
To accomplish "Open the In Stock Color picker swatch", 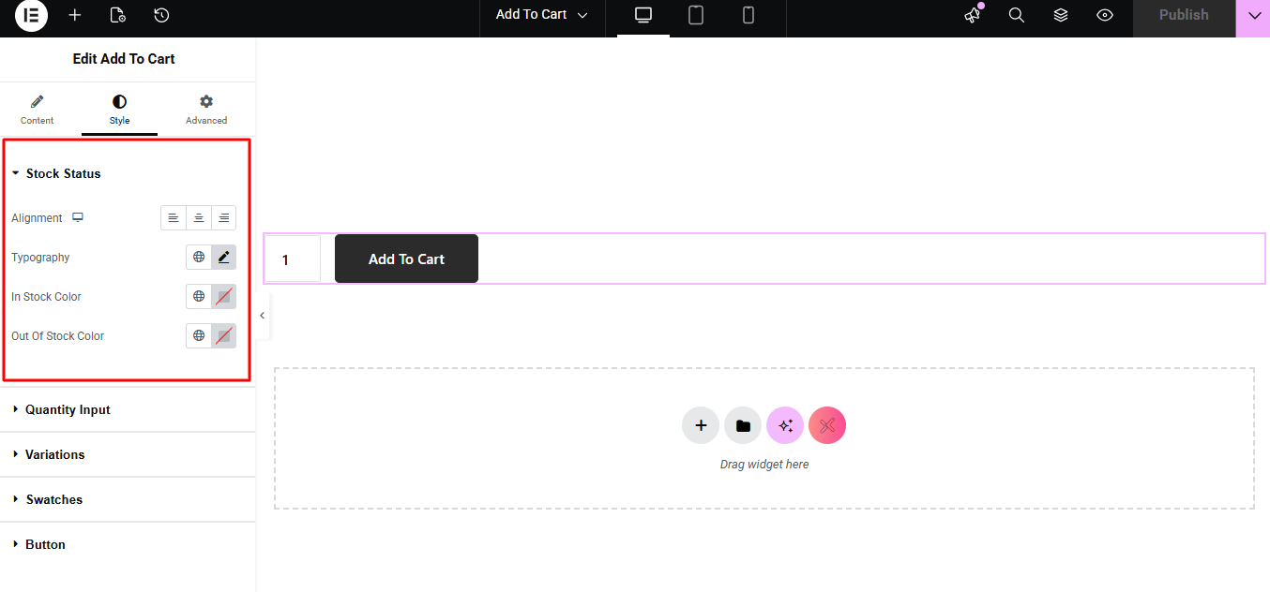I will [224, 297].
